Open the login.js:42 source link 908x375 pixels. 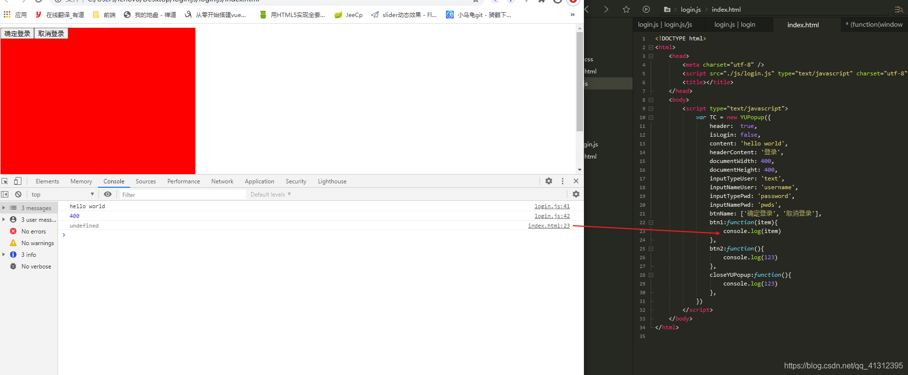click(x=552, y=216)
